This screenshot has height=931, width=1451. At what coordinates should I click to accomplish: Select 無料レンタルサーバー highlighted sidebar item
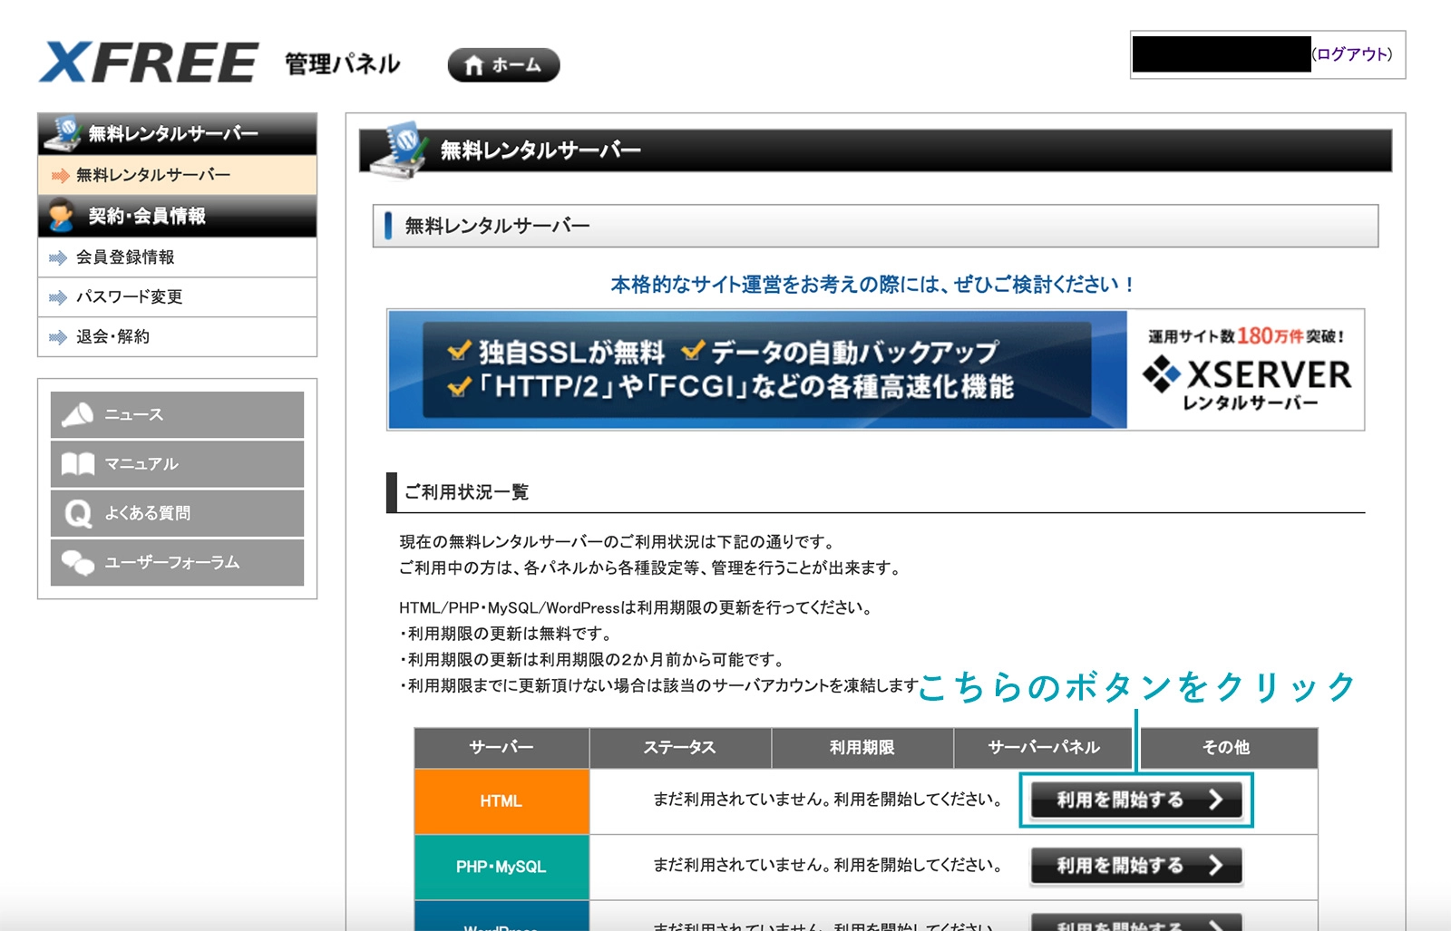pos(178,175)
